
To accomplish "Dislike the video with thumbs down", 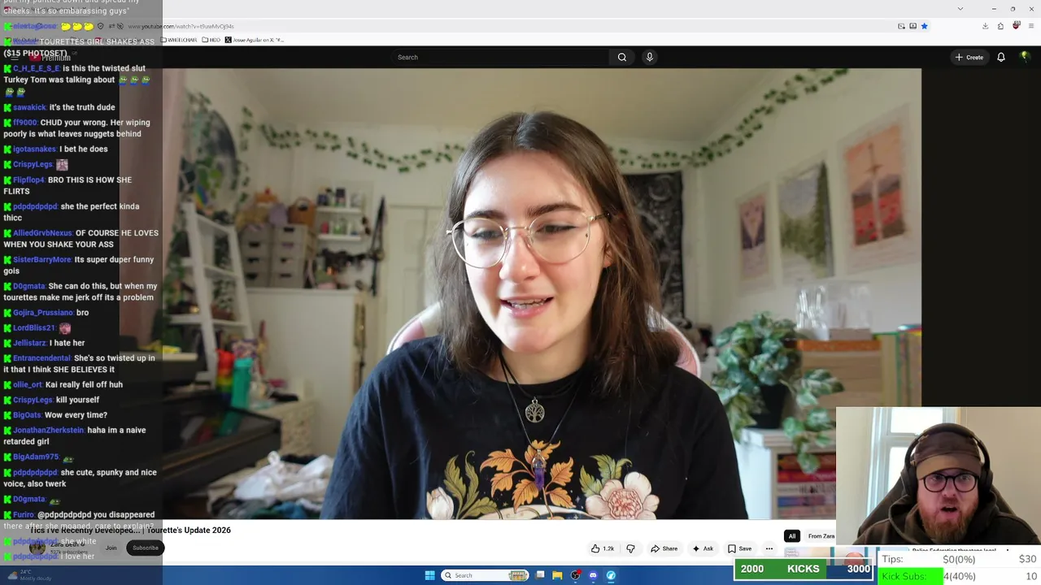I will coord(630,548).
